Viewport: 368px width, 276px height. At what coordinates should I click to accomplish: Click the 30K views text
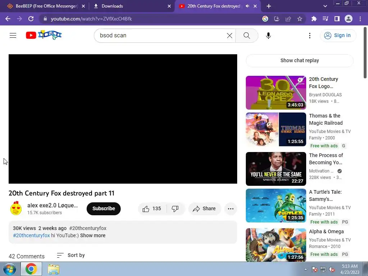click(x=24, y=228)
